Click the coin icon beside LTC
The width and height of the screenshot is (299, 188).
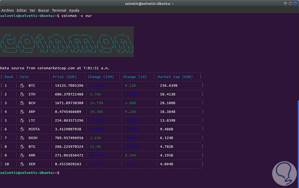click(22, 120)
